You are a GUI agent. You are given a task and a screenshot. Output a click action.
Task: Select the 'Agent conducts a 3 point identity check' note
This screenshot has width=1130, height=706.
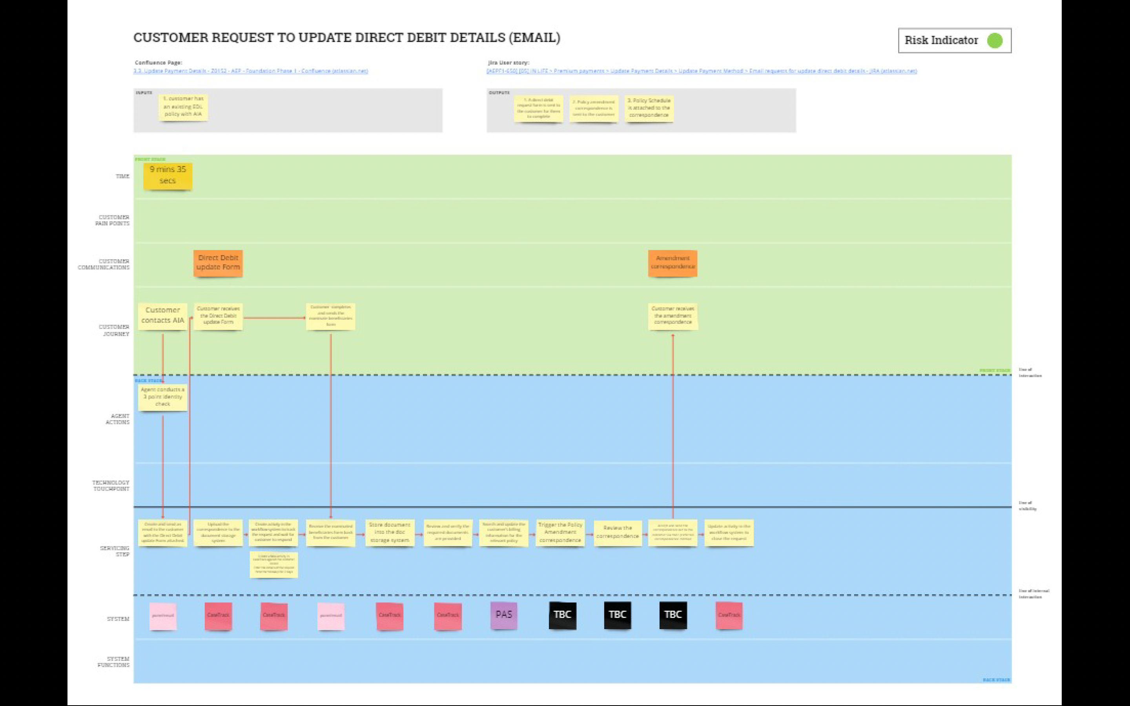point(162,397)
